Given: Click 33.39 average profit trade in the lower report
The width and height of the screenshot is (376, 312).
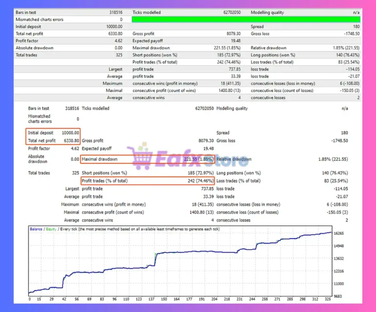Looking at the screenshot, I should tap(208, 196).
